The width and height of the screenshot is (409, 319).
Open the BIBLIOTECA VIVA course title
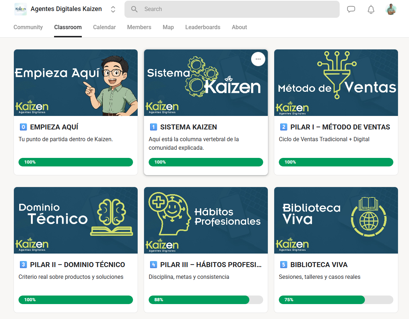click(319, 265)
